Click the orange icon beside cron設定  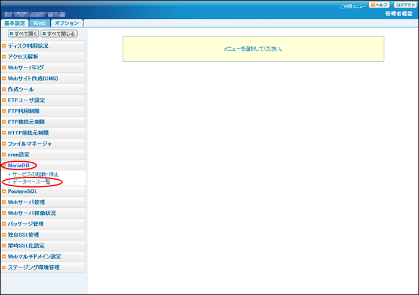4,155
